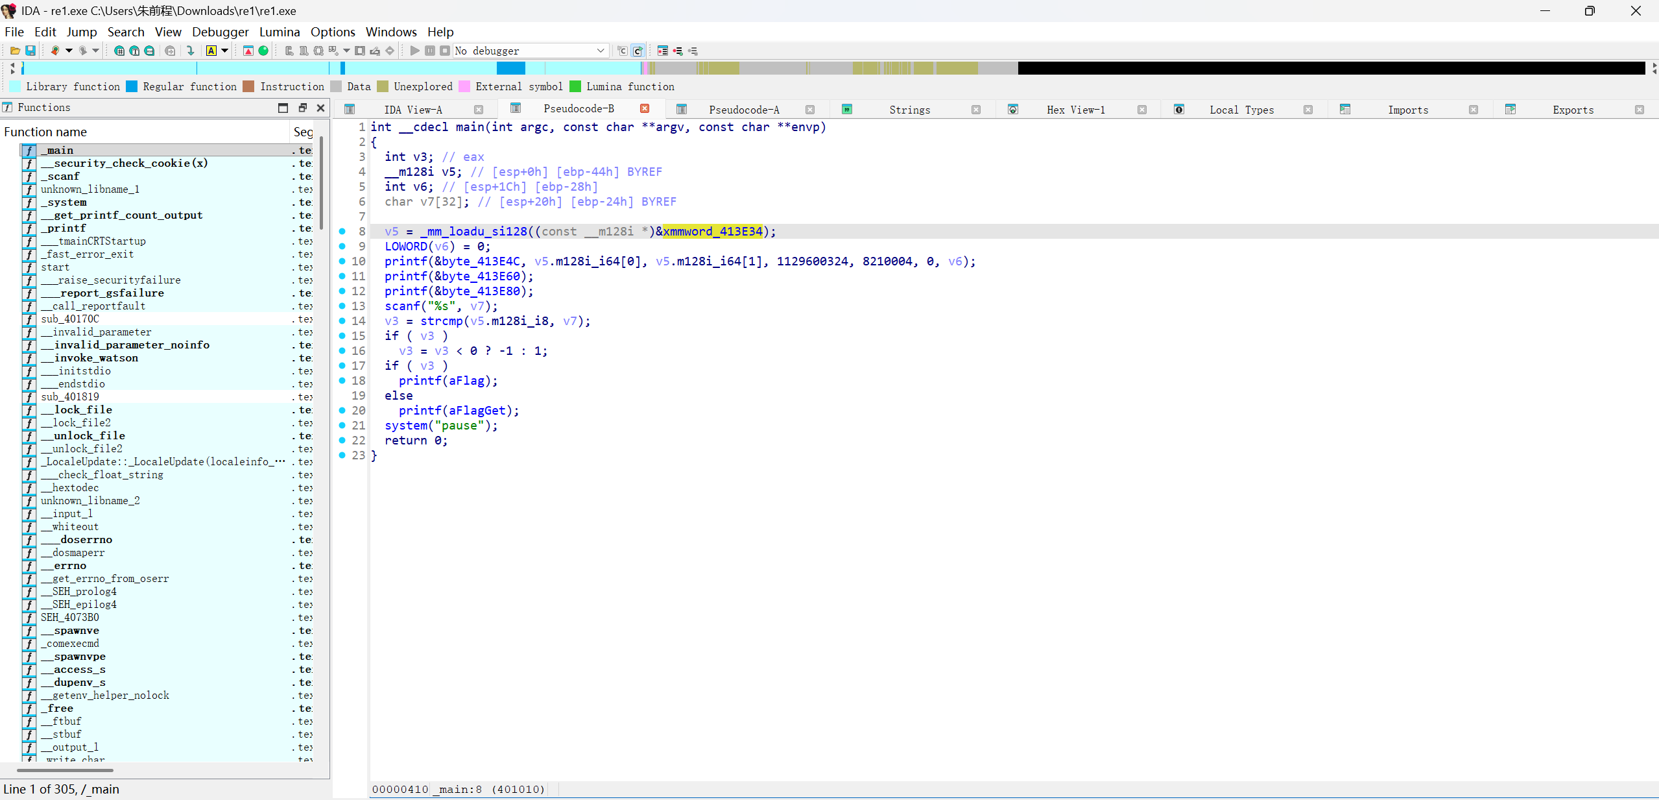
Task: Open the No debugger dropdown
Action: click(600, 51)
